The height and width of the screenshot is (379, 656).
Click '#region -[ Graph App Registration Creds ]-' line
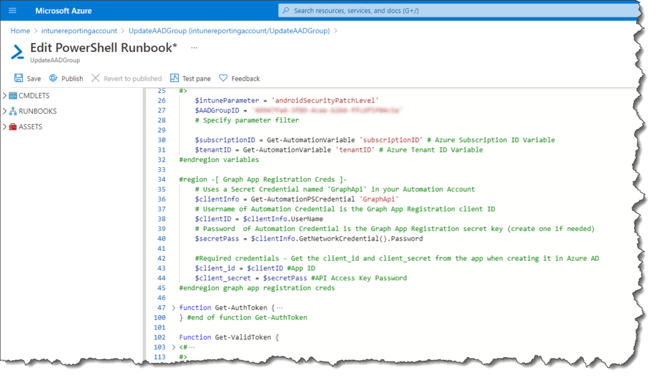[263, 179]
